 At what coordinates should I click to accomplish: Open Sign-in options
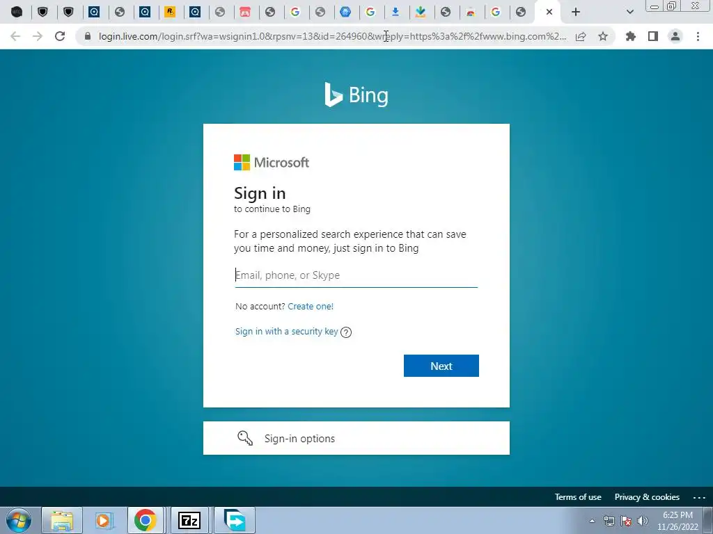tap(356, 438)
